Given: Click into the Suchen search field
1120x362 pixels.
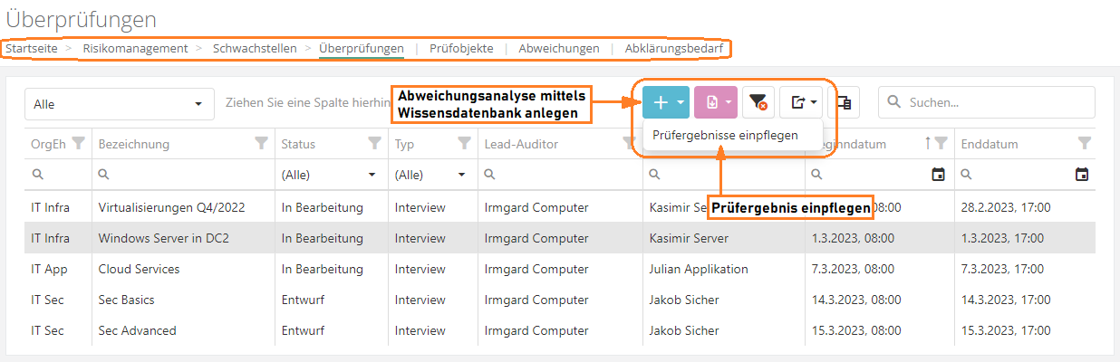Looking at the screenshot, I should (997, 103).
